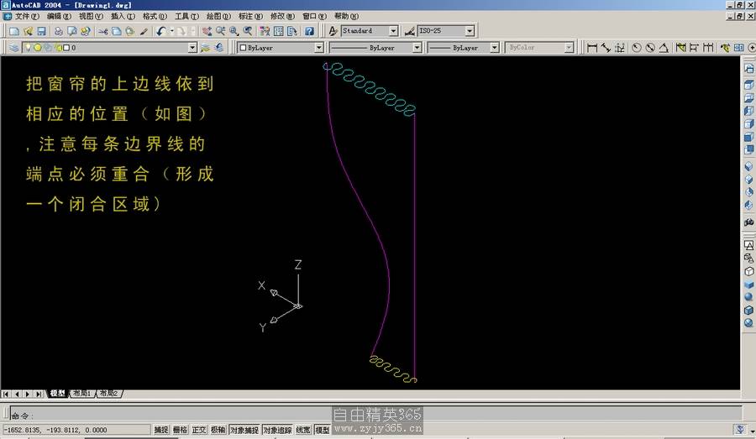Open the Standard text style dropdown
The image size is (756, 439).
(394, 31)
